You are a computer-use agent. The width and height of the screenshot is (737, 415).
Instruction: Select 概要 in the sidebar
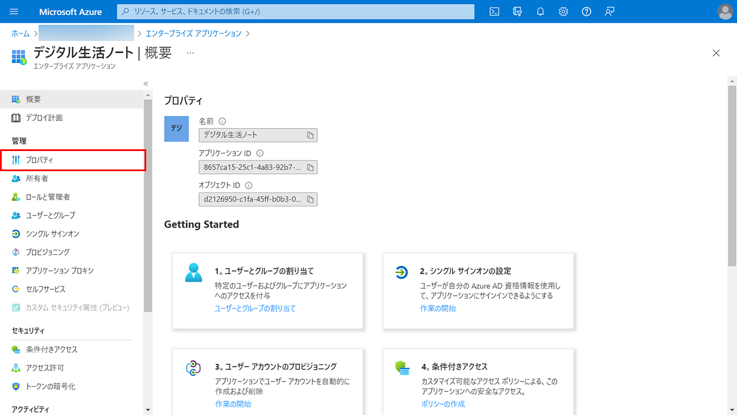click(x=71, y=99)
